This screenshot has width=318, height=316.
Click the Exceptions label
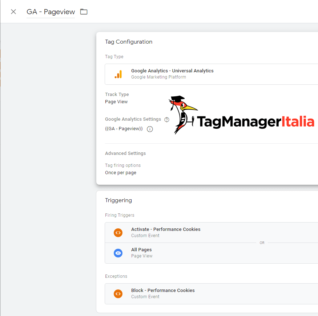(116, 276)
